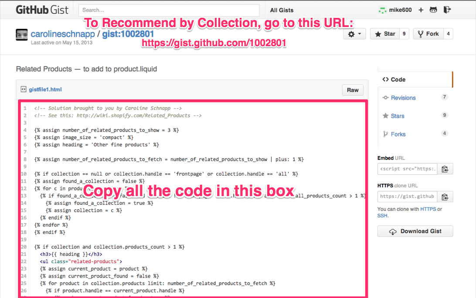The width and height of the screenshot is (476, 298).
Task: Open the carolineschnapp profile link
Action: tap(63, 34)
